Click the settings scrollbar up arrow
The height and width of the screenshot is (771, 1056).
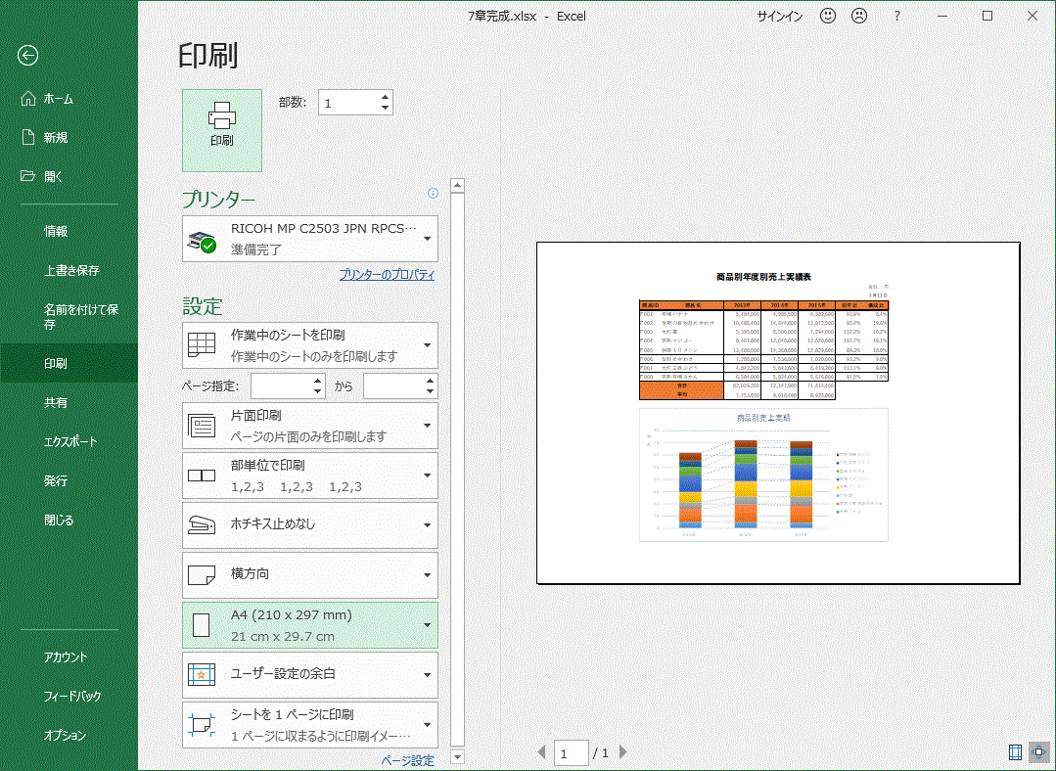point(457,185)
